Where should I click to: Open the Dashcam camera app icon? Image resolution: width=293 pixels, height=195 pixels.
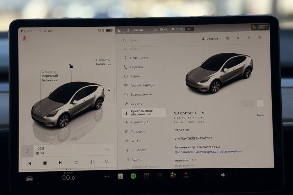coord(146,176)
